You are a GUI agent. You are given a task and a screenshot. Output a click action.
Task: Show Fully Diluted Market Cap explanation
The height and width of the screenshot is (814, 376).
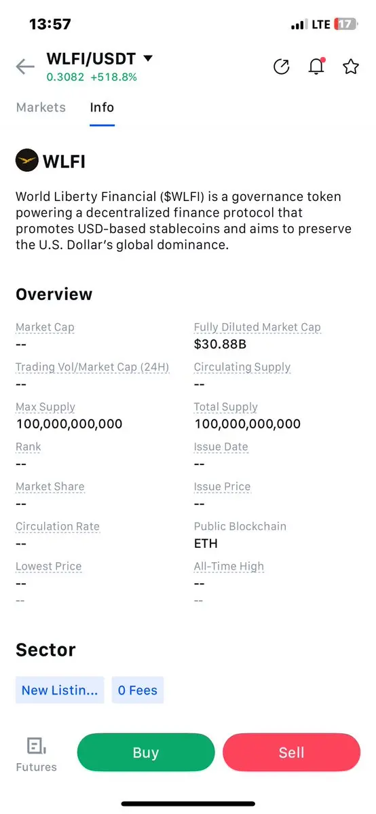tap(258, 327)
